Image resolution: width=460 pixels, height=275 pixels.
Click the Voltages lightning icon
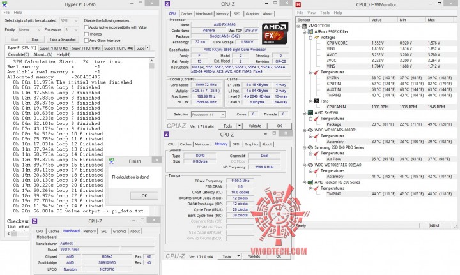(316, 38)
